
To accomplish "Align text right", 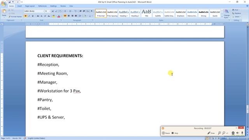I will [x=72, y=16].
